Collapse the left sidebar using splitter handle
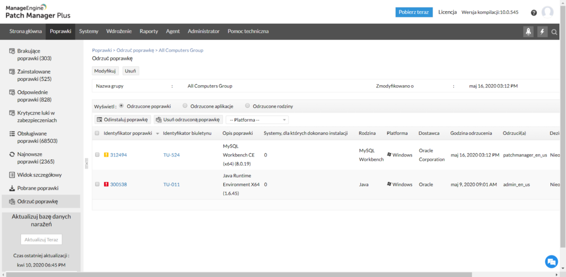The image size is (566, 277). click(86, 163)
